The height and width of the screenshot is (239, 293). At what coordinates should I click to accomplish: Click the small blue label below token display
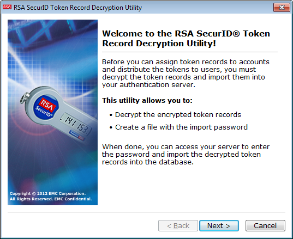pyautogui.click(x=77, y=136)
